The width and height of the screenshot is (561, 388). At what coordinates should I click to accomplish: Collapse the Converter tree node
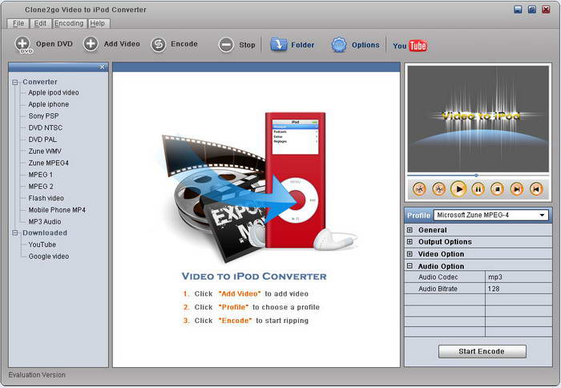point(15,83)
